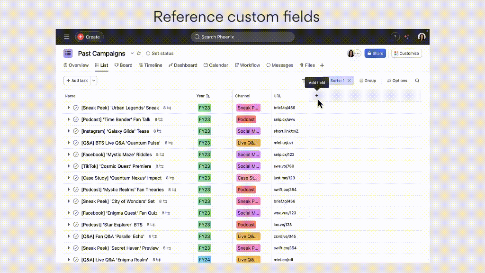The image size is (485, 273).
Task: Open user profile avatar in top bar
Action: pos(422,37)
